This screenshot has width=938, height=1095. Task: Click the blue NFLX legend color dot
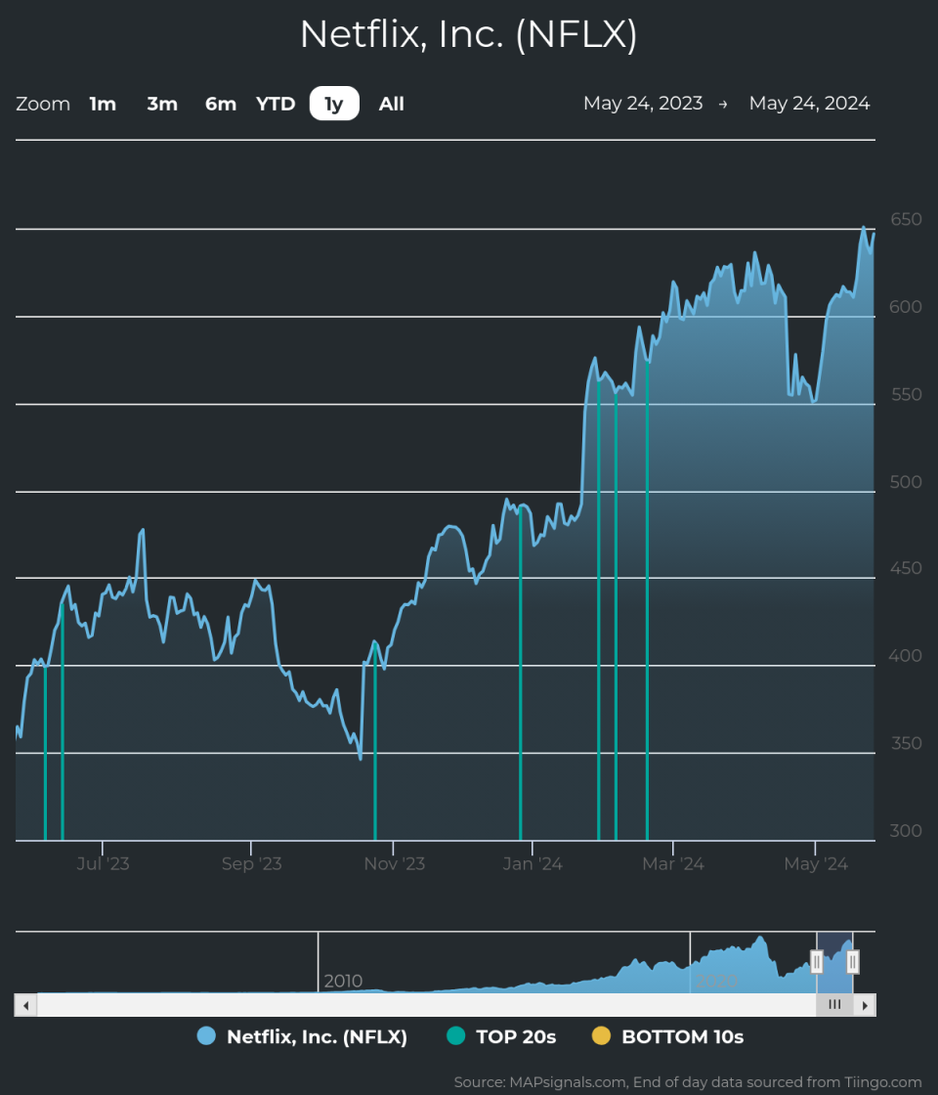tap(206, 1036)
